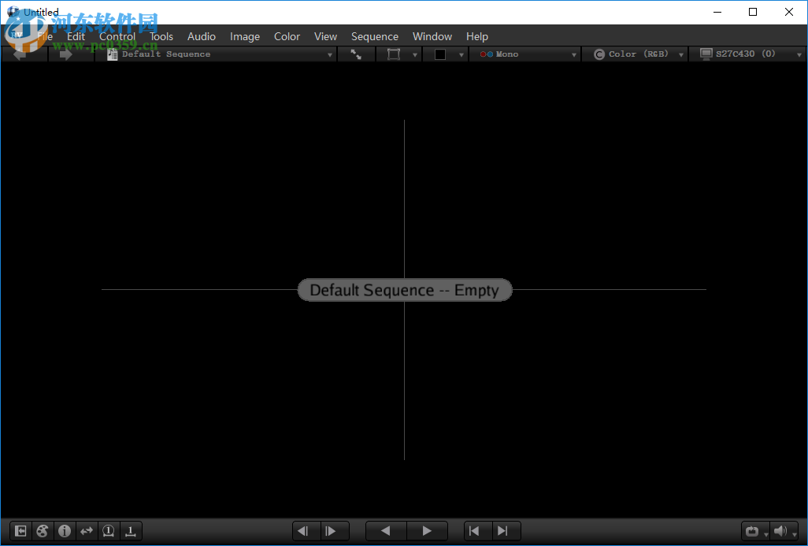Click the forward navigation arrow icon
This screenshot has height=546, width=808.
(66, 54)
